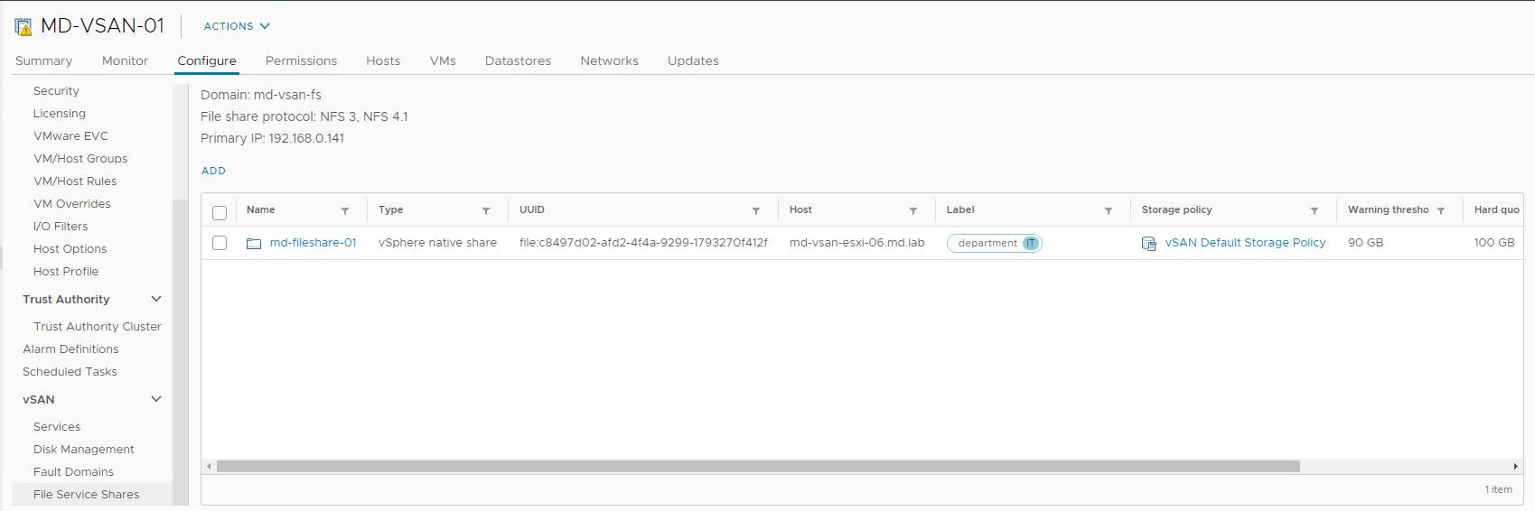Screen dimensions: 1535x511
Task: Click the scrollbar right arrow
Action: 1515,467
